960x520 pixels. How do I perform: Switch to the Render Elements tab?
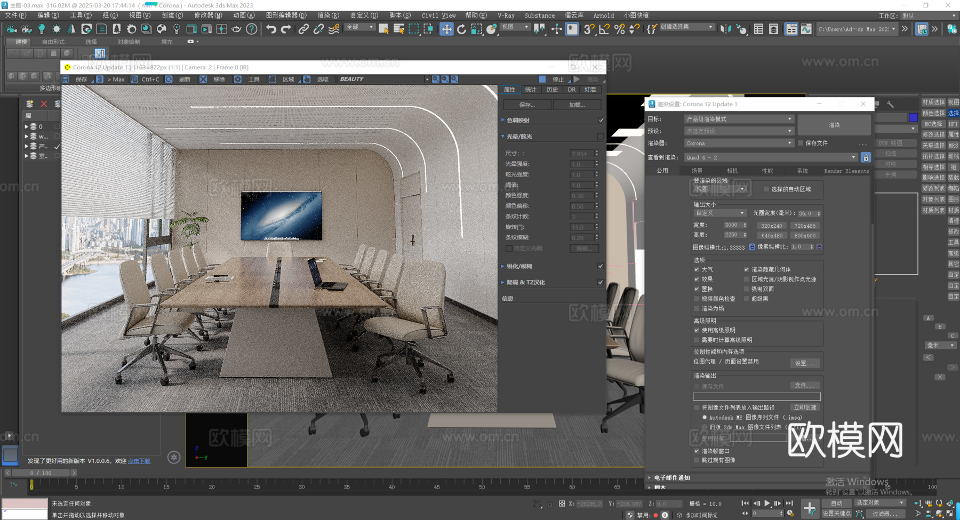pyautogui.click(x=846, y=171)
